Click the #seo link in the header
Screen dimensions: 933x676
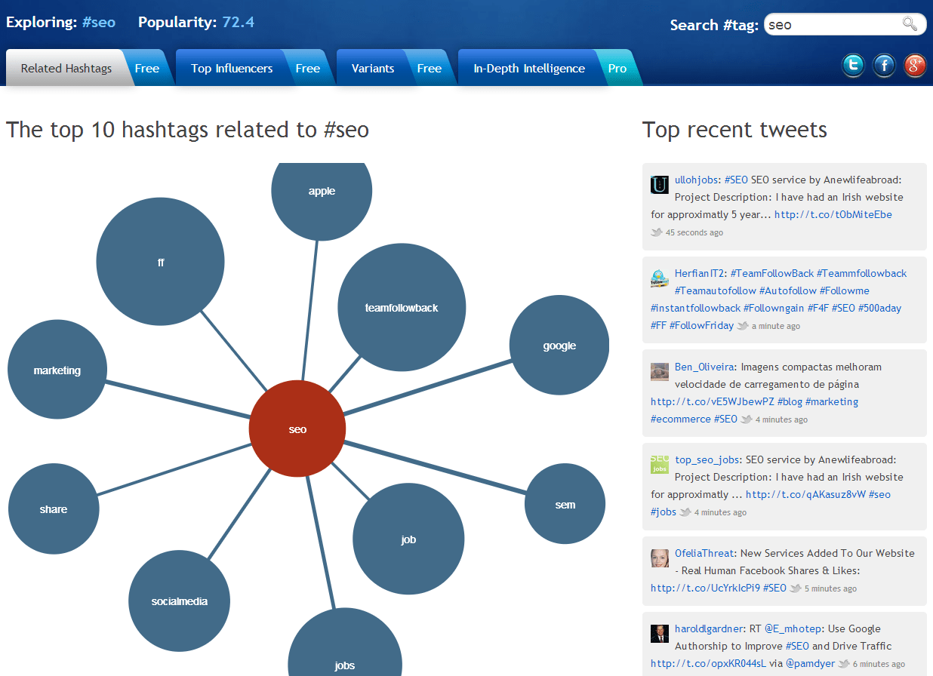pyautogui.click(x=98, y=22)
